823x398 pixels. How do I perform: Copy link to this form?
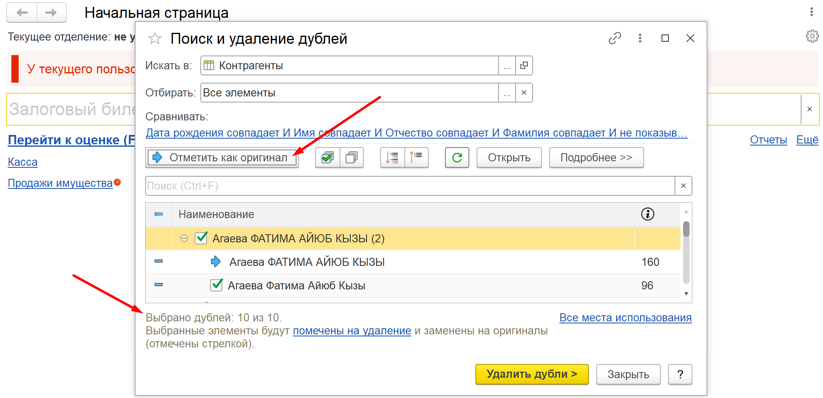(615, 38)
